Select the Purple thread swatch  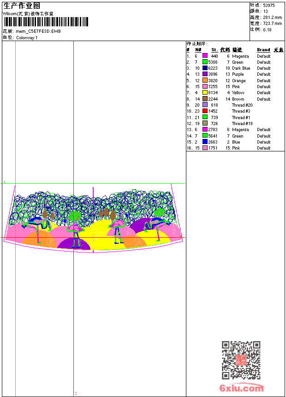pyautogui.click(x=205, y=74)
